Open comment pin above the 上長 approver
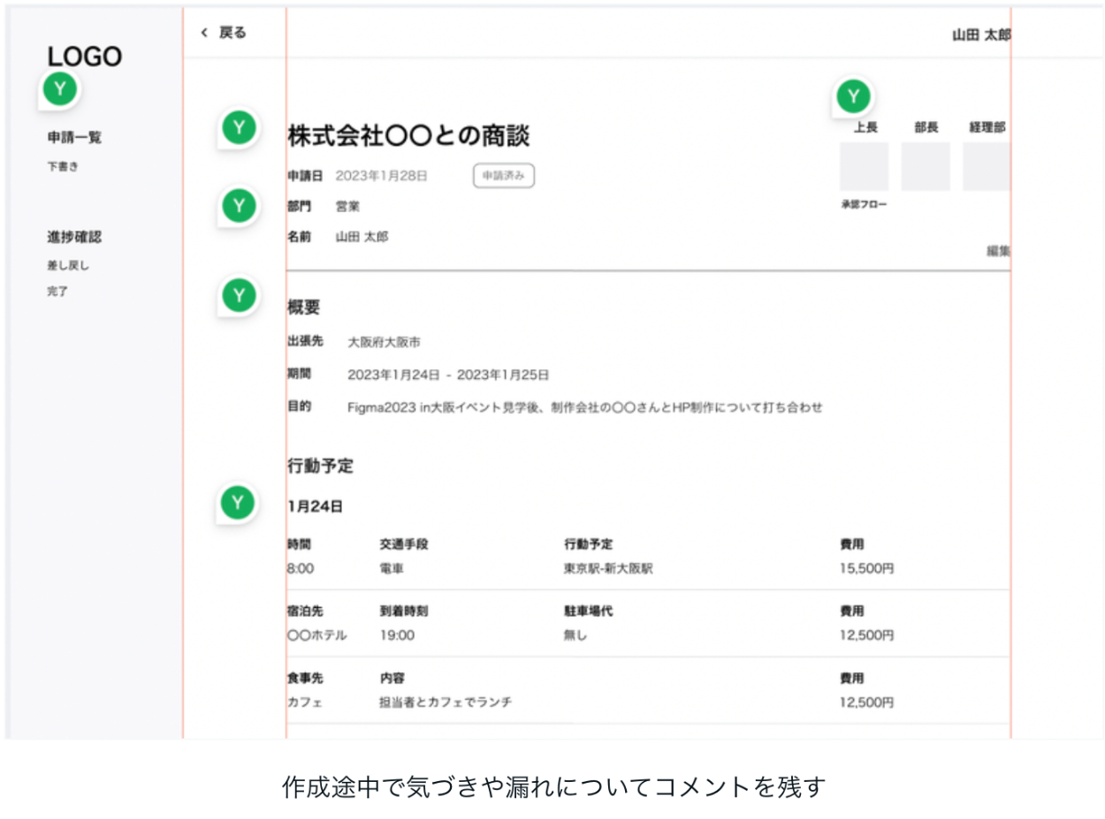Viewport: 1105px width, 819px height. [x=853, y=97]
